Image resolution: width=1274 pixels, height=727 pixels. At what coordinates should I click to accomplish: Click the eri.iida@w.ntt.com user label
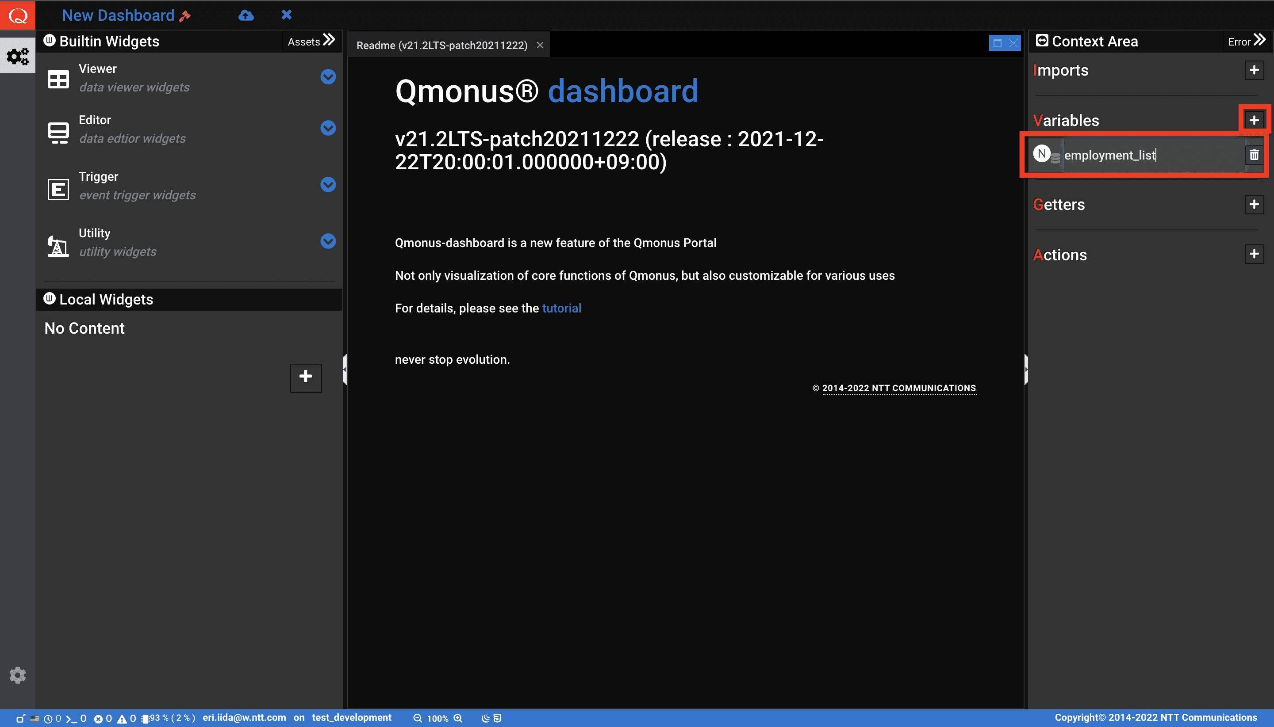coord(244,718)
